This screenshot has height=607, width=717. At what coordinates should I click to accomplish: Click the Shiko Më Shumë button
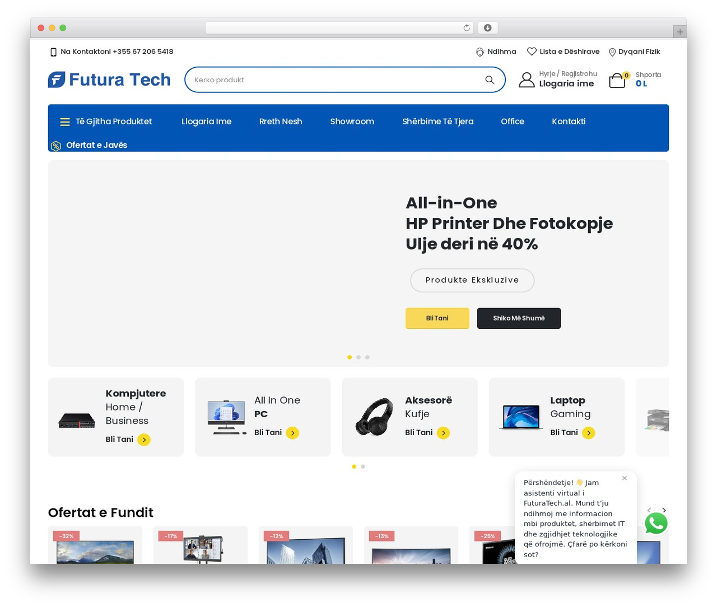[x=519, y=318]
